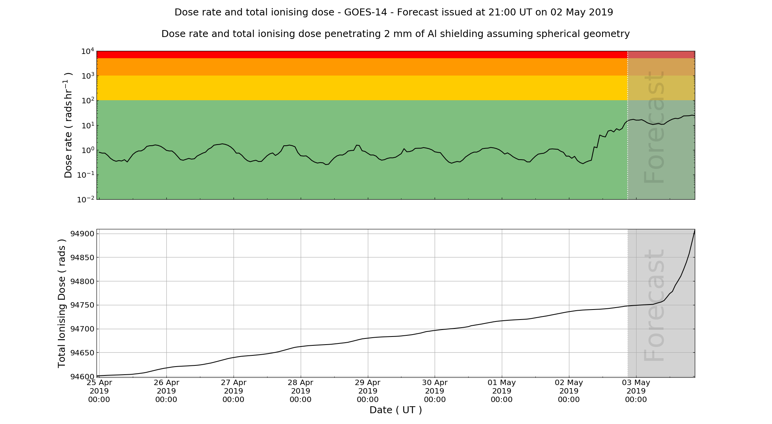Click the 25 Apr 2019 date label

click(x=99, y=391)
